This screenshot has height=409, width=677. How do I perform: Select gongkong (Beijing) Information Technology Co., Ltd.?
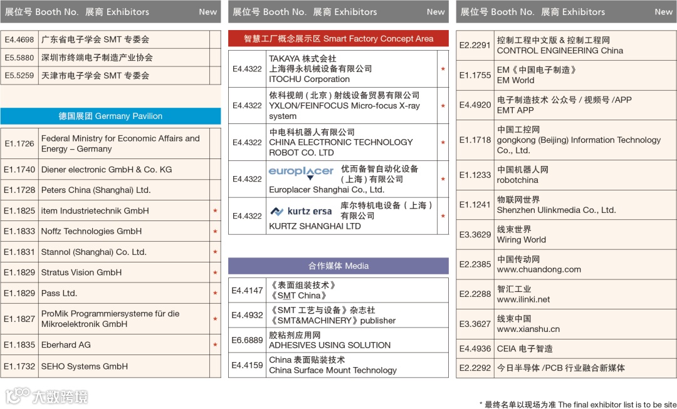click(x=579, y=145)
